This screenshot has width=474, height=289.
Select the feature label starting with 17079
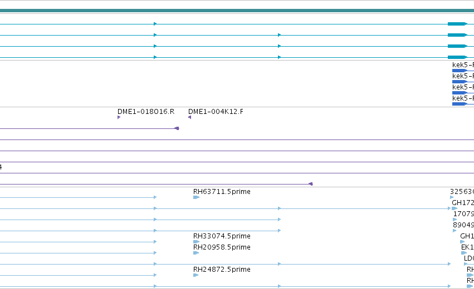point(463,214)
